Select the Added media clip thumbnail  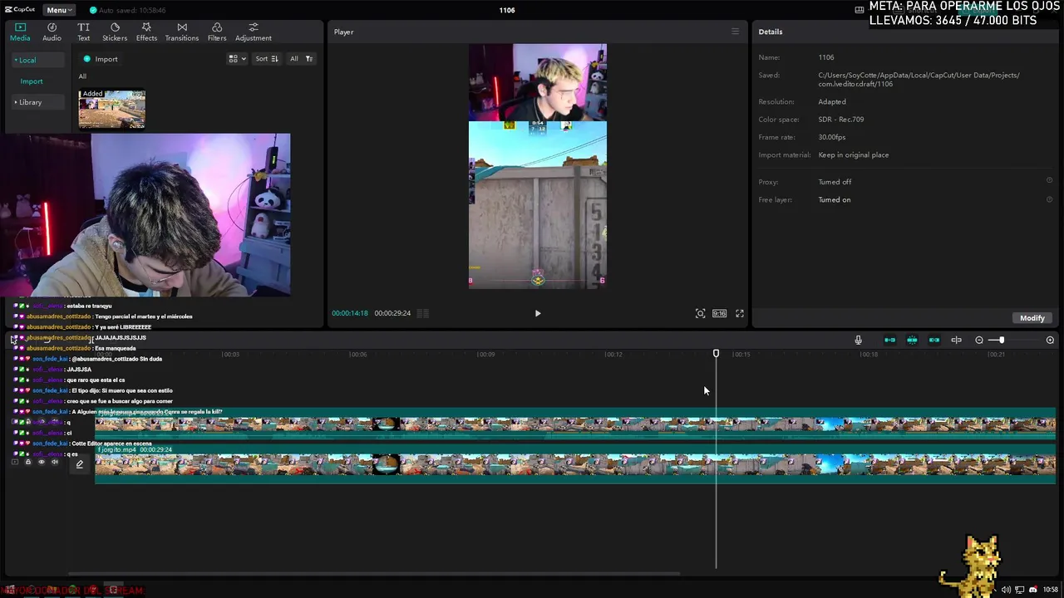111,109
